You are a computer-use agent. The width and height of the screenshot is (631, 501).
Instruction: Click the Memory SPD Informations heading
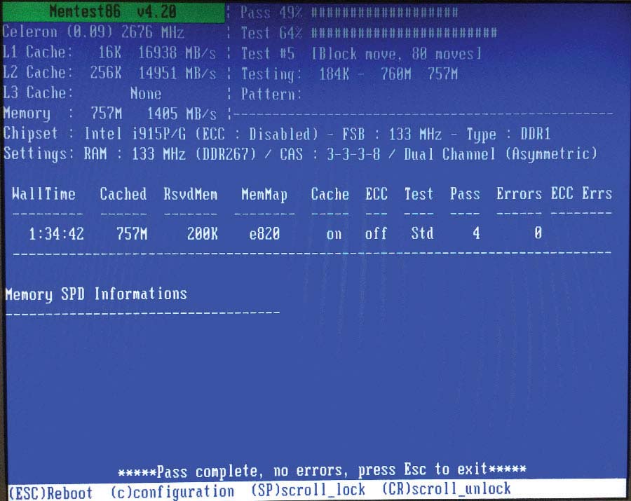point(96,294)
